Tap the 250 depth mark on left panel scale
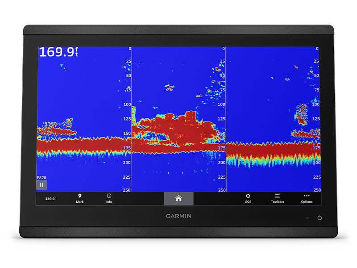Image resolution: width=357 pixels, height=268 pixels. tap(127, 190)
